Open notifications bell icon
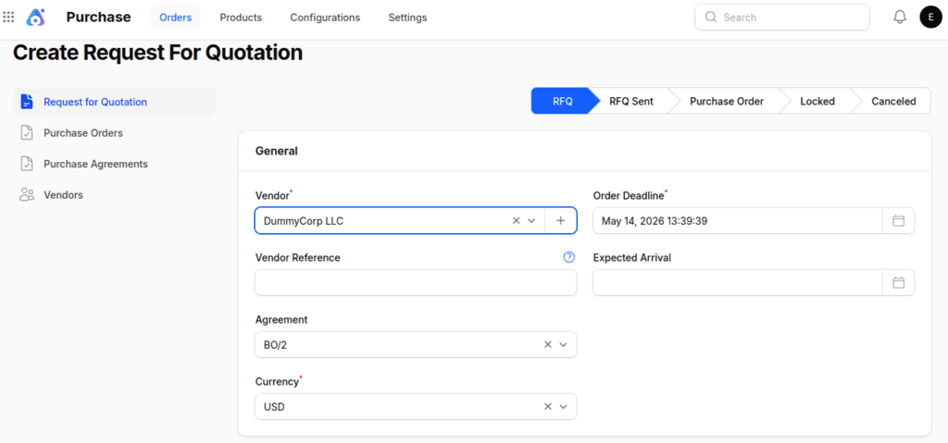 pos(900,17)
